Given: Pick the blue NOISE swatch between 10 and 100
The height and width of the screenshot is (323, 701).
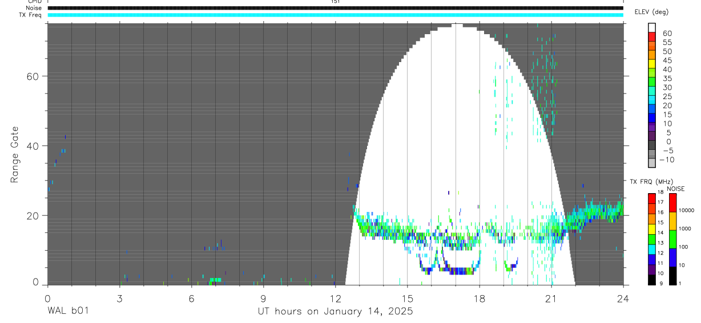Looking at the screenshot, I should pos(673,257).
